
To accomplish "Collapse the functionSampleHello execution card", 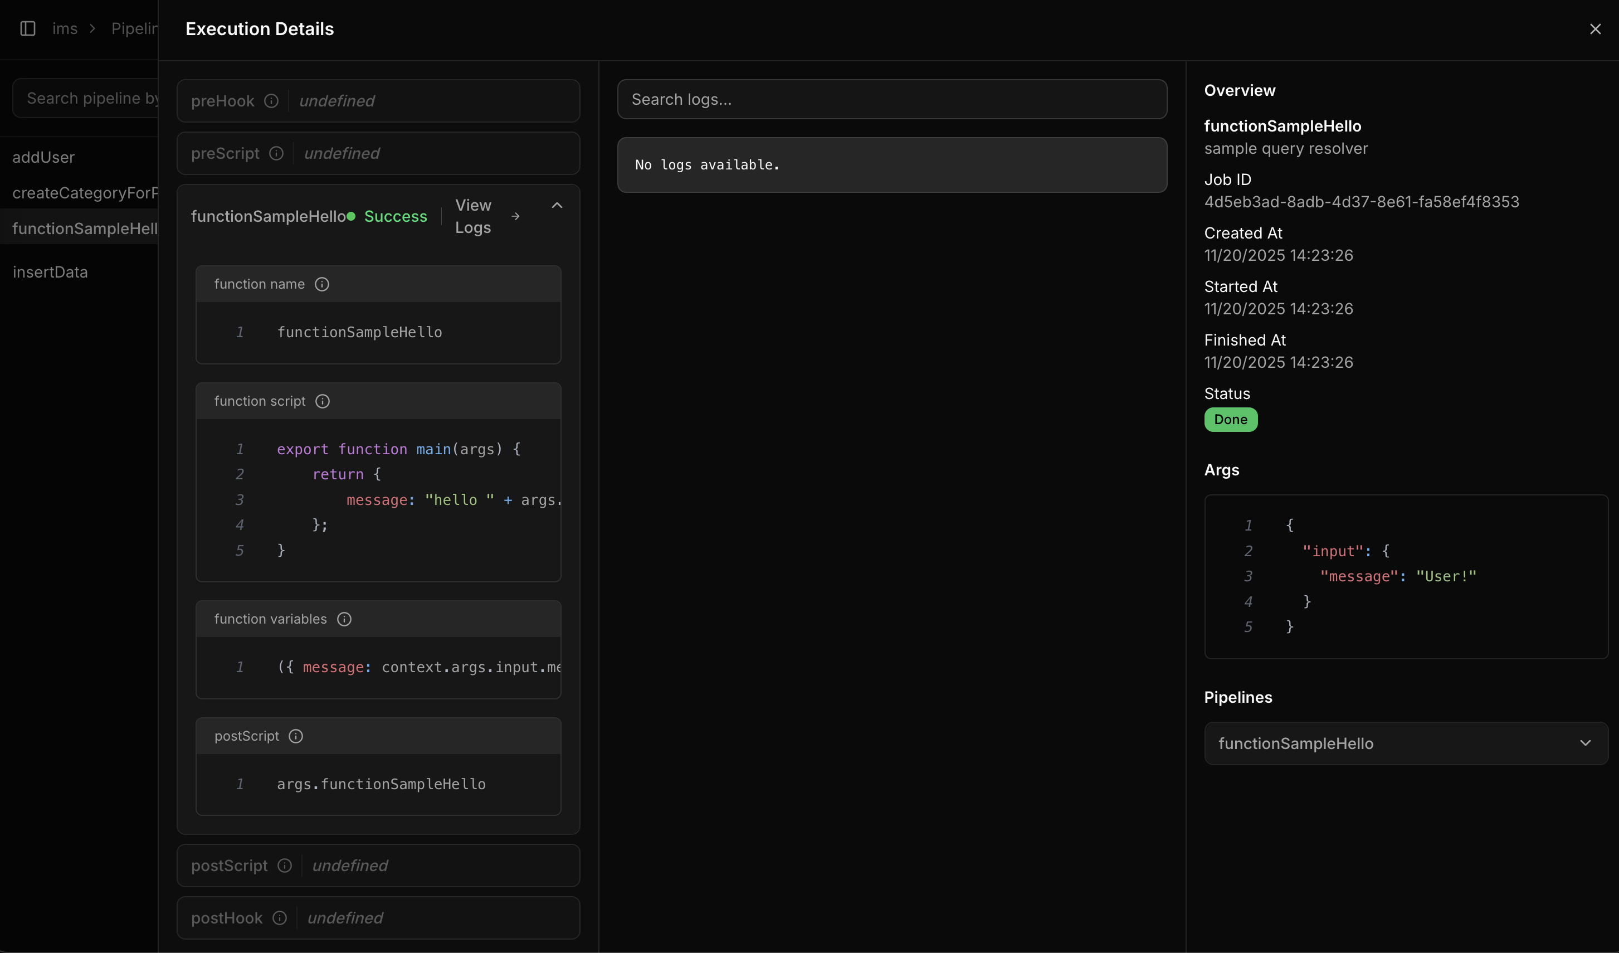I will [x=557, y=205].
